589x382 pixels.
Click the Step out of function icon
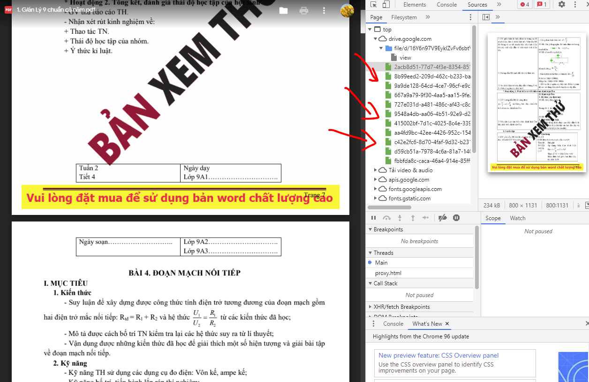coord(413,218)
